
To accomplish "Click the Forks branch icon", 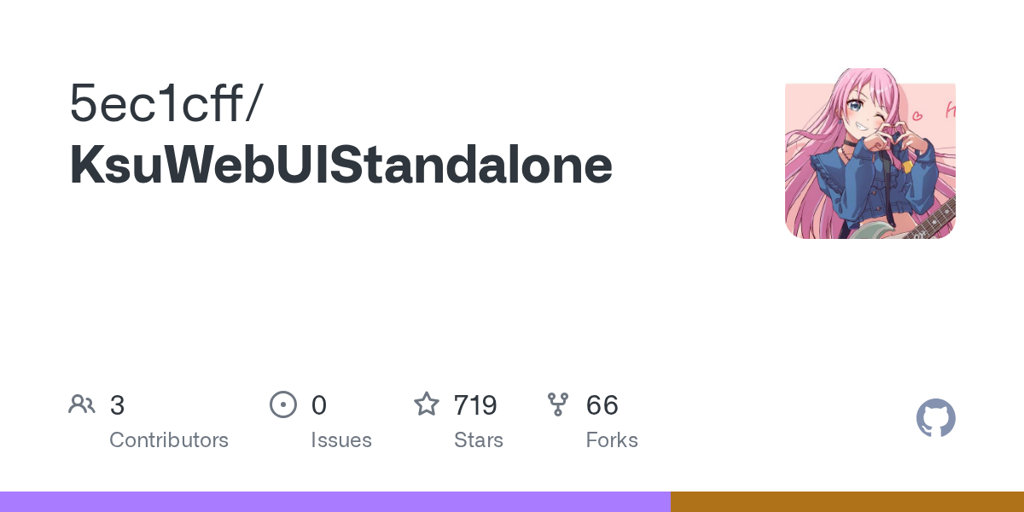I will (x=558, y=404).
